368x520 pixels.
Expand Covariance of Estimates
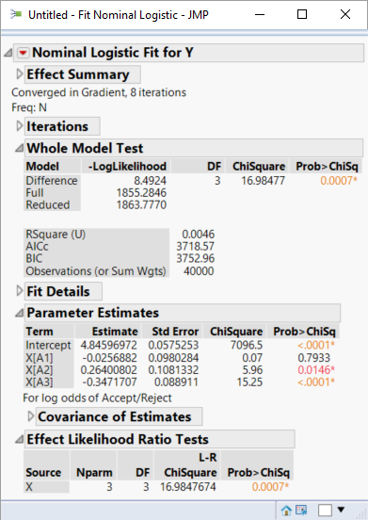31,416
